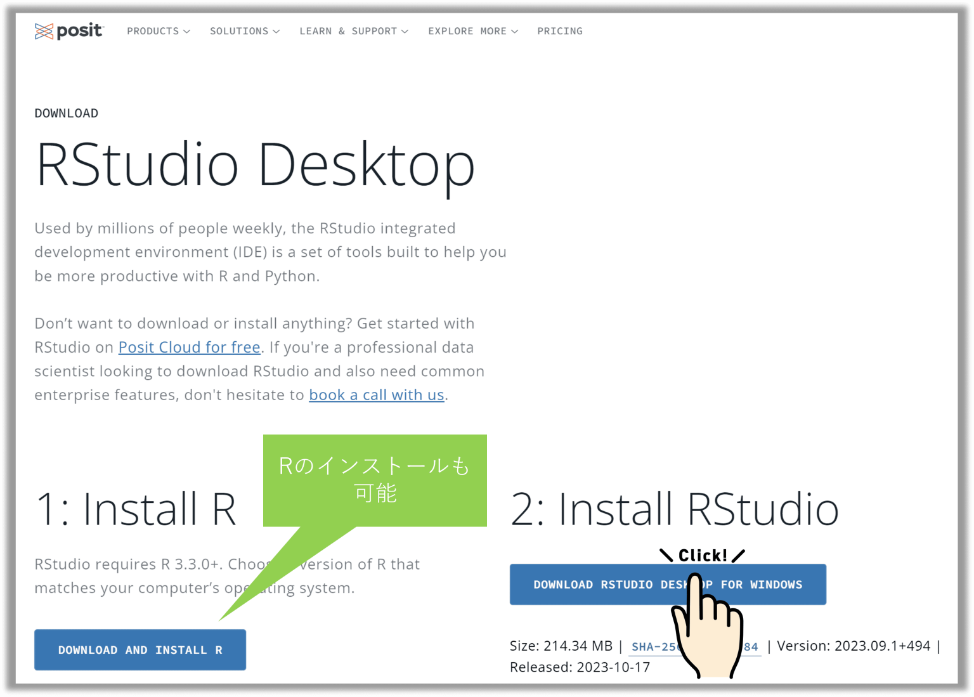Viewport: 974px width, 697px height.
Task: Click DOWNLOAD AND INSTALL R button
Action: pos(140,649)
